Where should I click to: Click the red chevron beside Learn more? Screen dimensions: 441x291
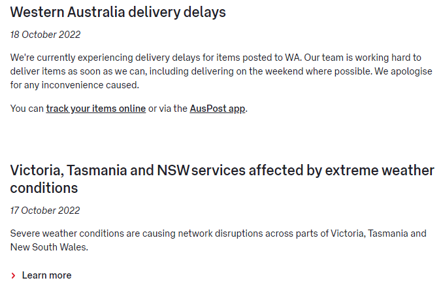click(x=14, y=275)
